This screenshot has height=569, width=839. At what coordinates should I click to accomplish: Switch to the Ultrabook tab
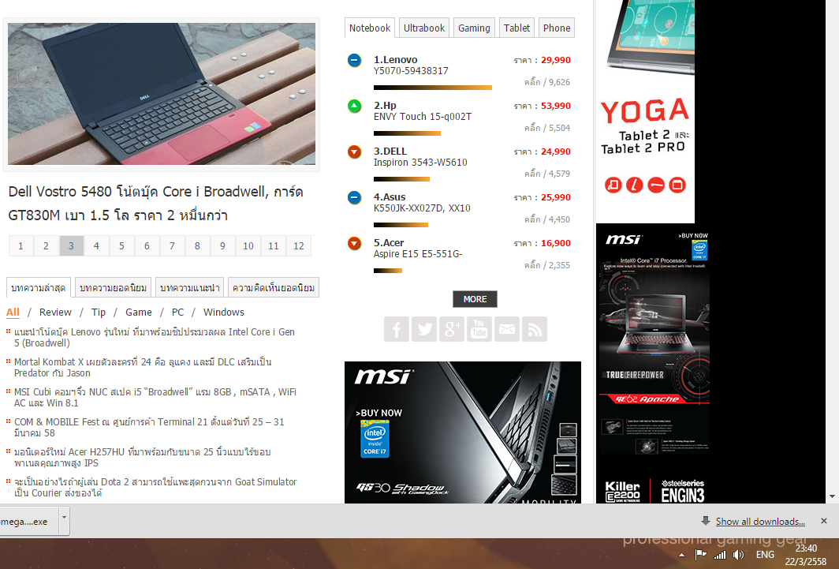point(423,28)
